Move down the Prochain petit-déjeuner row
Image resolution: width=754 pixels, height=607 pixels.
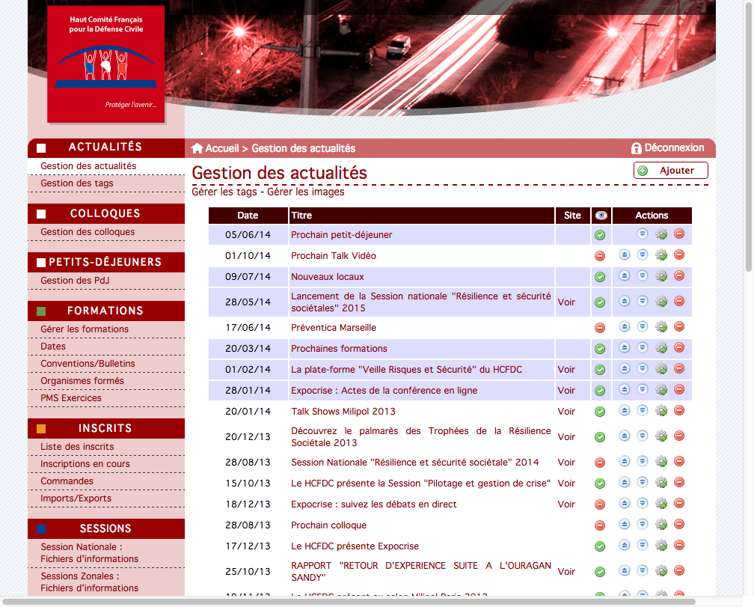(x=643, y=234)
